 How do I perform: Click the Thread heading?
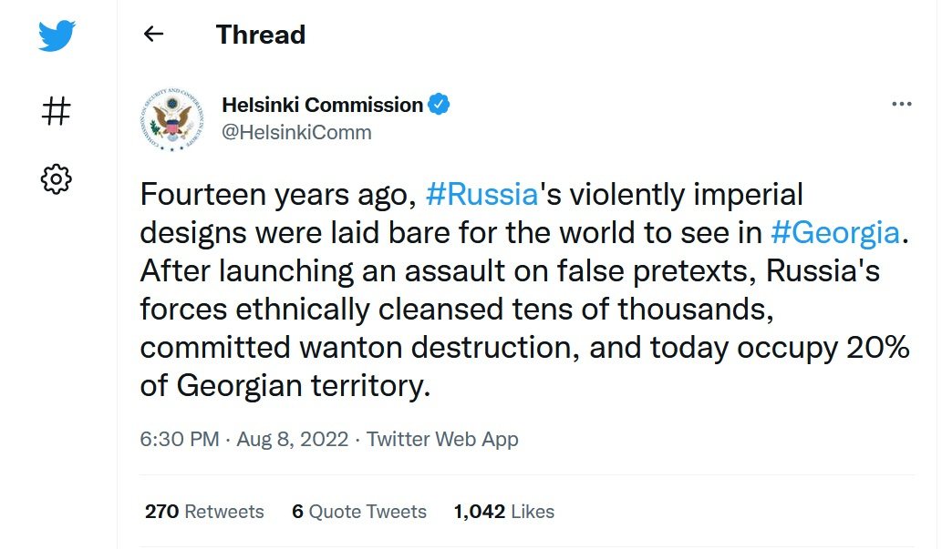click(261, 35)
